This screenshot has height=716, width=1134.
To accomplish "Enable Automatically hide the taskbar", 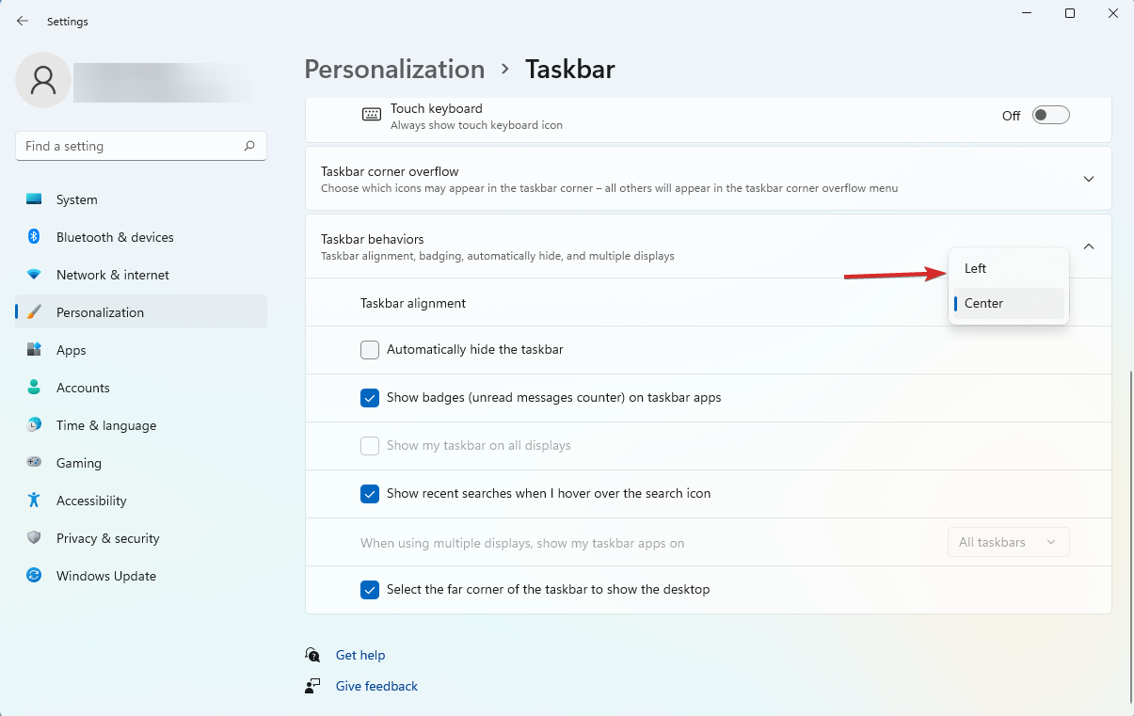I will (370, 349).
